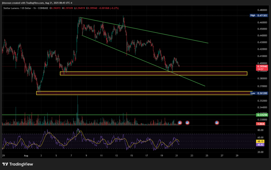The image size is (271, 170).
Task: Click the Aug label on the date axis
Action: tap(26, 156)
